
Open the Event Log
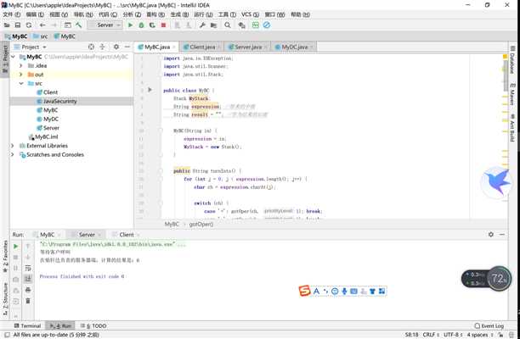[489, 325]
